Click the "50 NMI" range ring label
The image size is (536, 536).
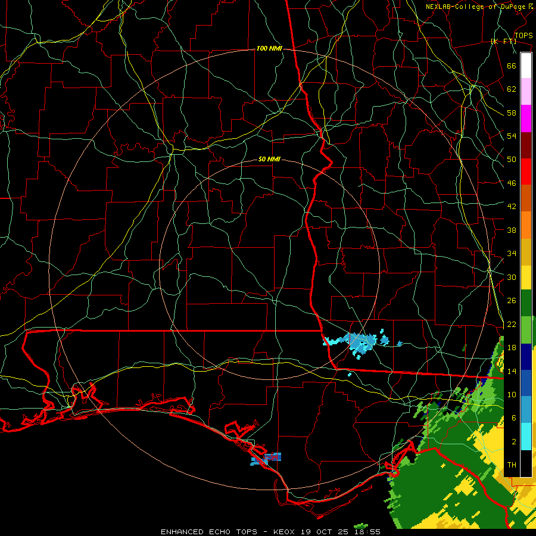(x=269, y=159)
